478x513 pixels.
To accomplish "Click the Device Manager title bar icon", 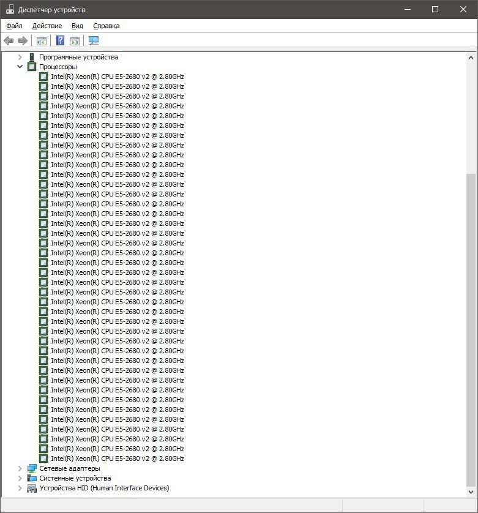I will pos(10,9).
